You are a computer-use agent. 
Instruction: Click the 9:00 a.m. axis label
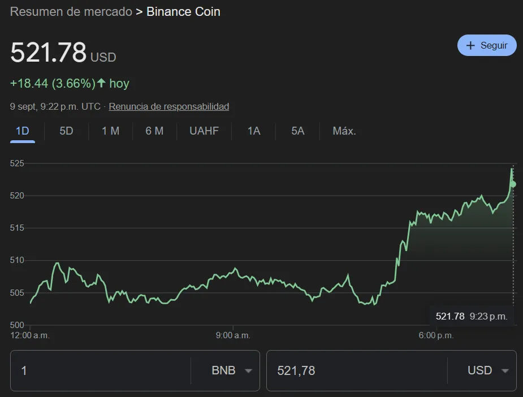pyautogui.click(x=233, y=335)
